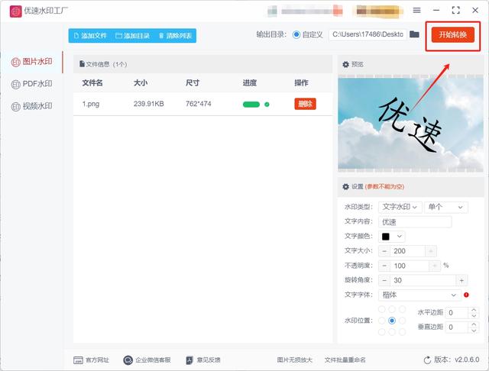Screen dimensions: 489x371
Task: Select top-left watermark position radio
Action: pos(381,309)
